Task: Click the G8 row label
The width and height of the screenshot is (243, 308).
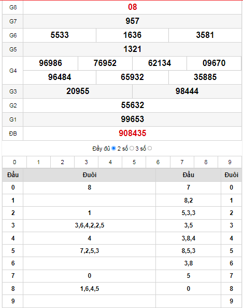Action: (x=13, y=7)
